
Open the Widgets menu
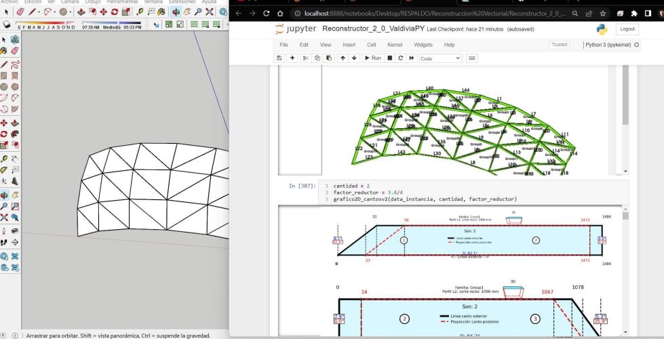click(423, 45)
